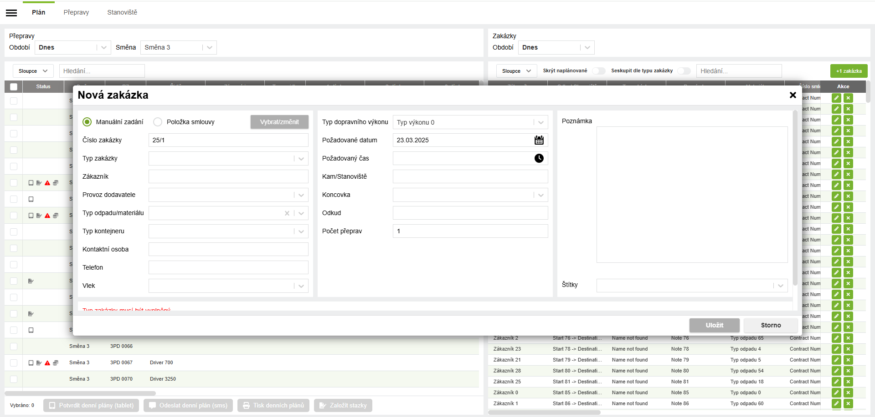Delete the Zákazník 21 order row
The height and width of the screenshot is (417, 875).
click(x=848, y=360)
